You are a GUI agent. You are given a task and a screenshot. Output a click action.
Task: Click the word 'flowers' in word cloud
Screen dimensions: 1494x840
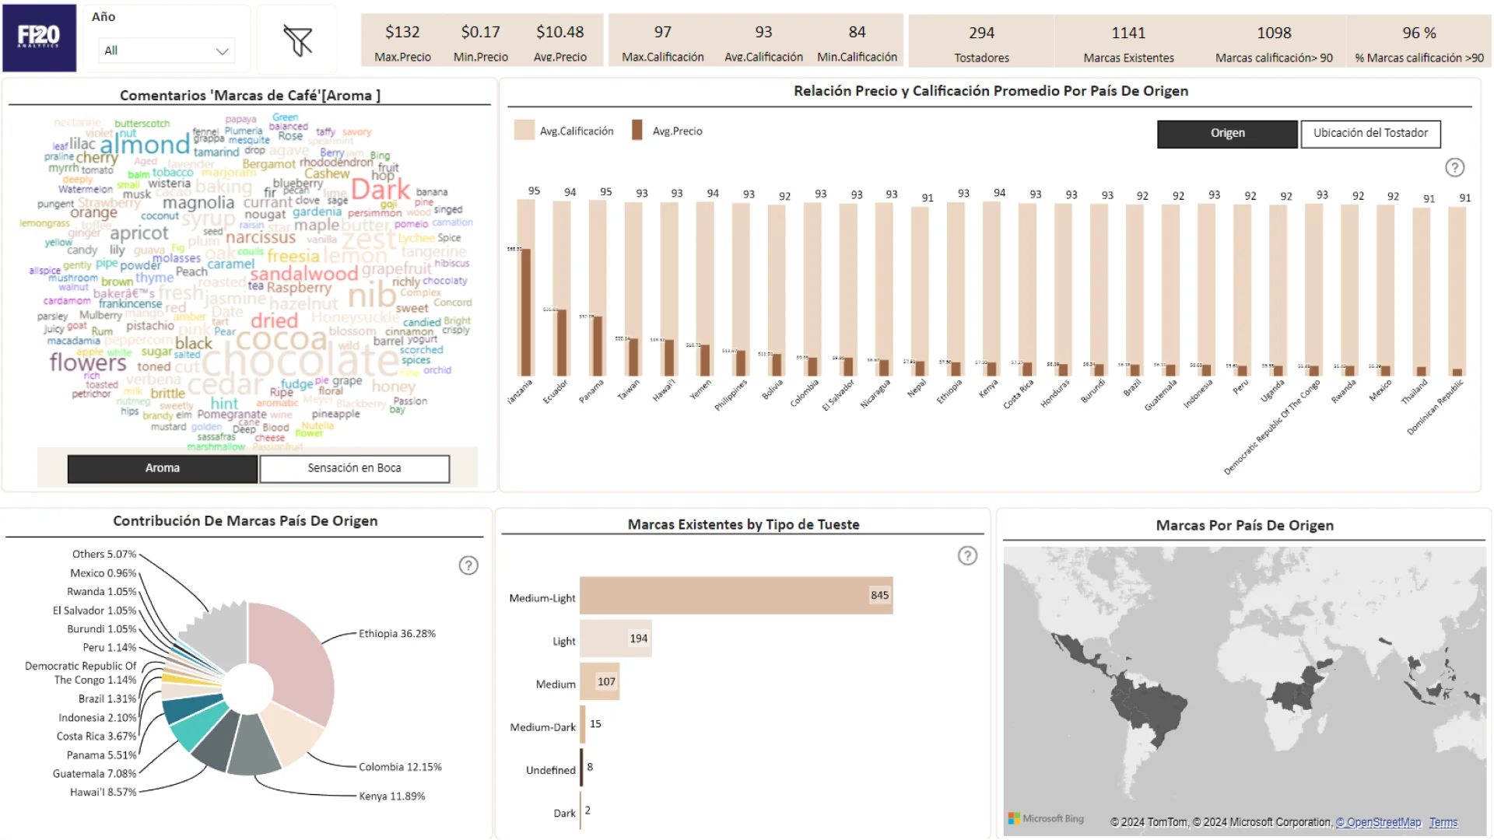pyautogui.click(x=88, y=362)
